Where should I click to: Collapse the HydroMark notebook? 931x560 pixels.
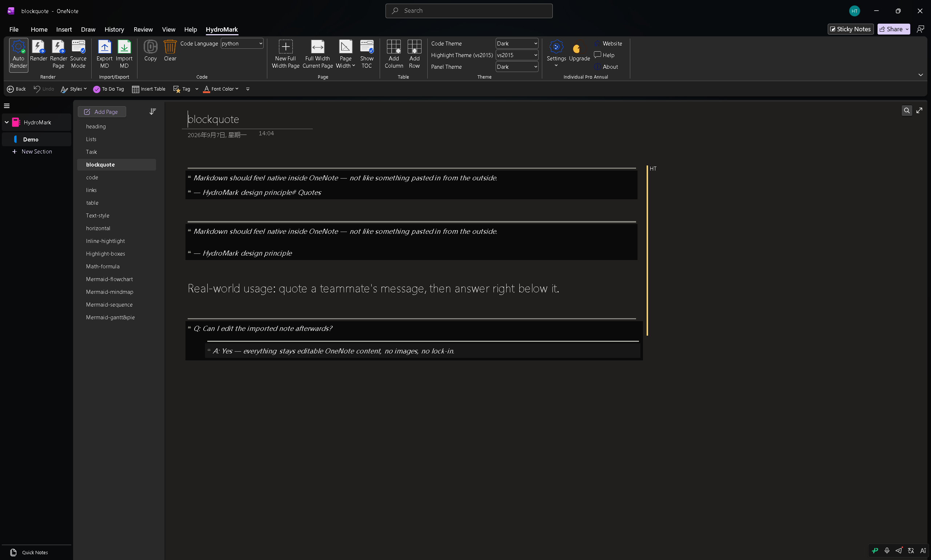coord(7,122)
